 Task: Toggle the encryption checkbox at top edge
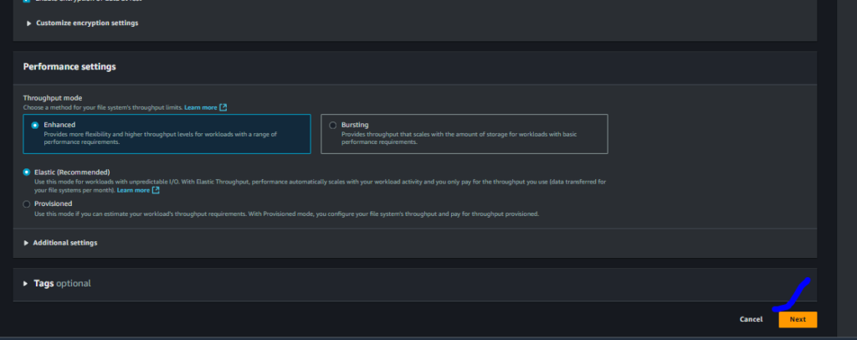[27, 1]
